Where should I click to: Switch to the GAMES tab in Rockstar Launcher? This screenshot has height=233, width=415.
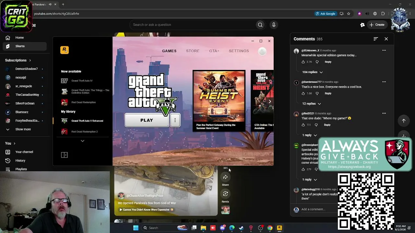click(x=169, y=51)
